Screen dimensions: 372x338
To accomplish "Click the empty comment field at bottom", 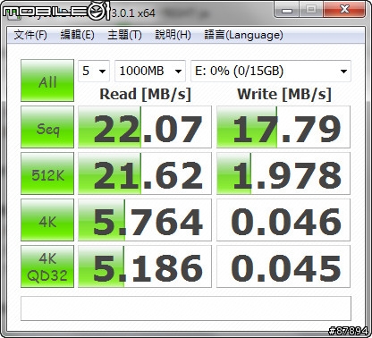I will [186, 308].
